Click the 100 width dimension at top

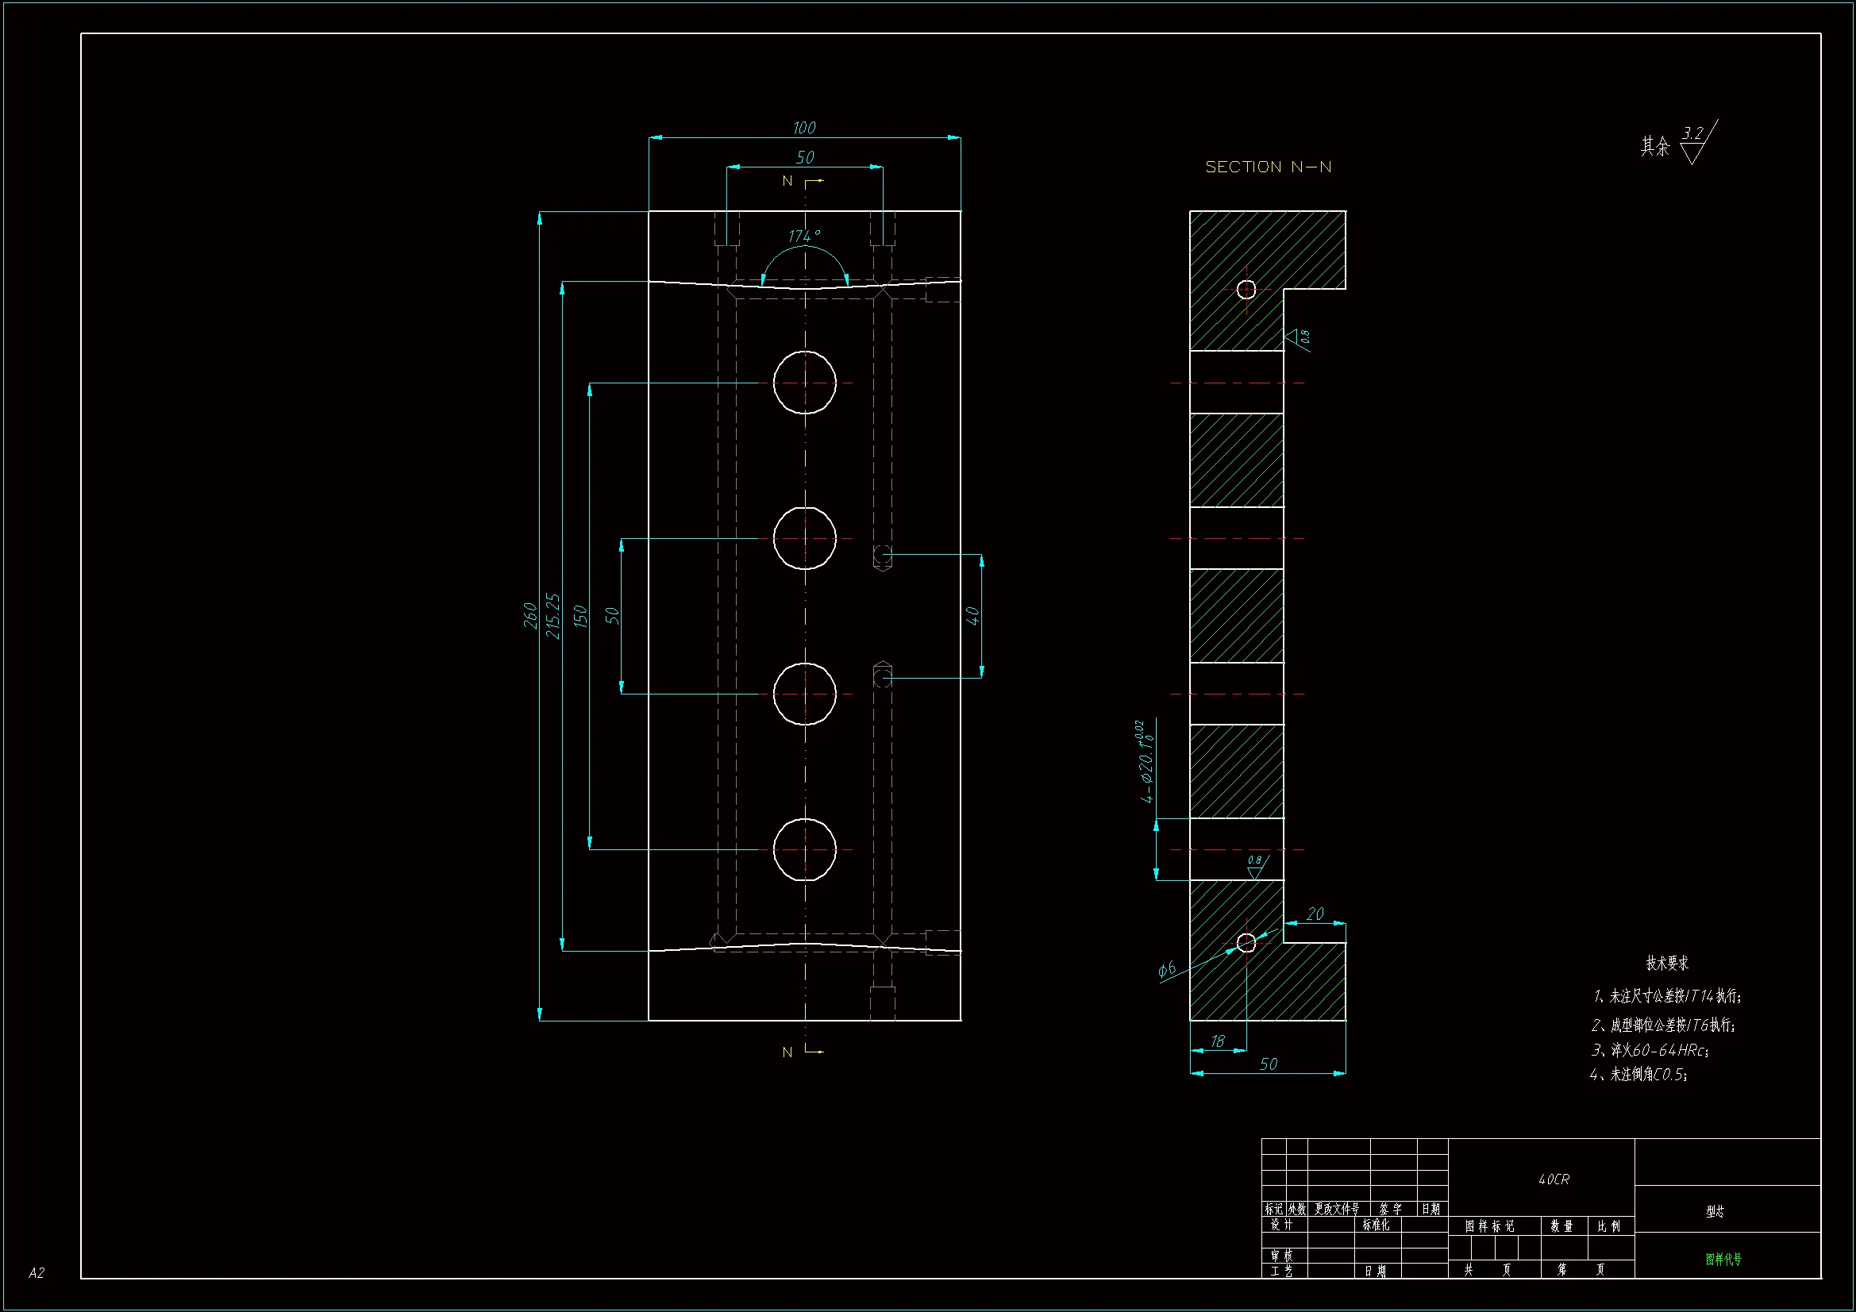[x=803, y=128]
